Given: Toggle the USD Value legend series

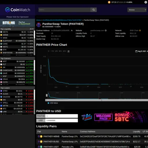Looking at the screenshot, I should 53,103.
